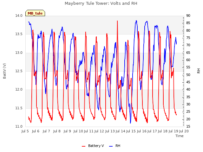The height and width of the screenshot is (152, 203).
Task: Click the 'Jul 7' date tick label
Action: pyautogui.click(x=46, y=131)
